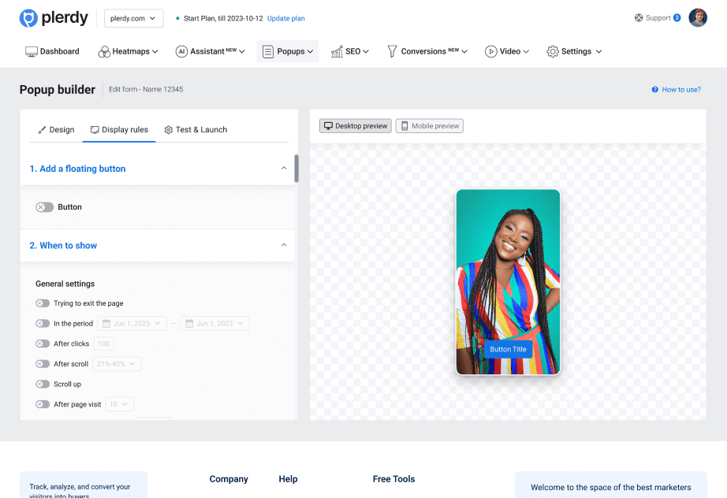Click the Support lifebuoy icon
The width and height of the screenshot is (727, 498).
pos(639,17)
